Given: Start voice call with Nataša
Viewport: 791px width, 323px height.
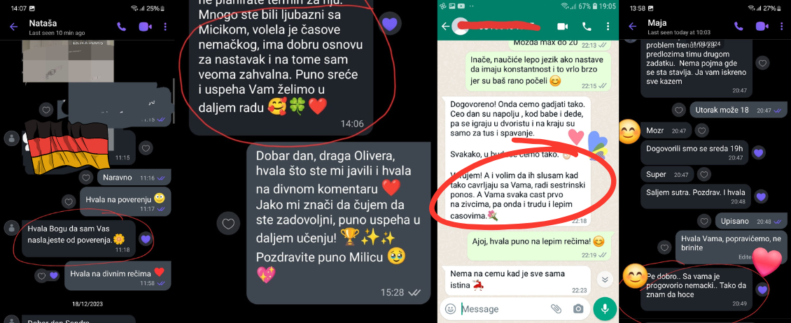Looking at the screenshot, I should tap(122, 27).
